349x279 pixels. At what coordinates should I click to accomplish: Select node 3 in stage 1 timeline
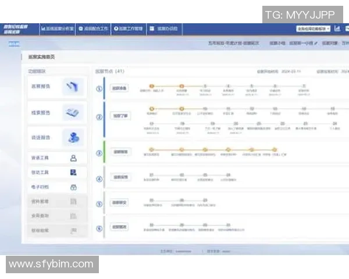(x=205, y=86)
